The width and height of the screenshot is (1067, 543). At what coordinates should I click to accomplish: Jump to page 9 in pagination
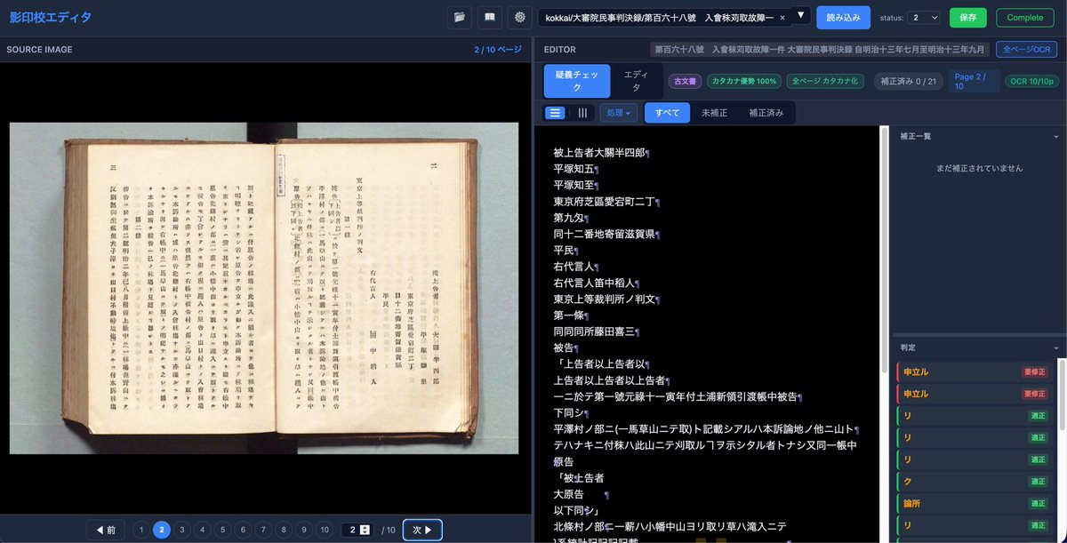(x=304, y=530)
